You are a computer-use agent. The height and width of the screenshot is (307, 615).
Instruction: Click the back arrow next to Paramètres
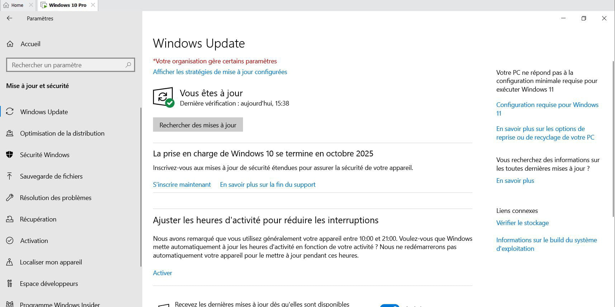tap(10, 18)
